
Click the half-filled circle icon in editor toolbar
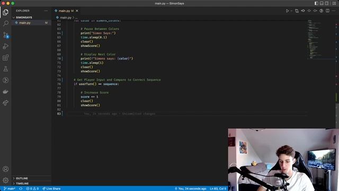point(322,11)
